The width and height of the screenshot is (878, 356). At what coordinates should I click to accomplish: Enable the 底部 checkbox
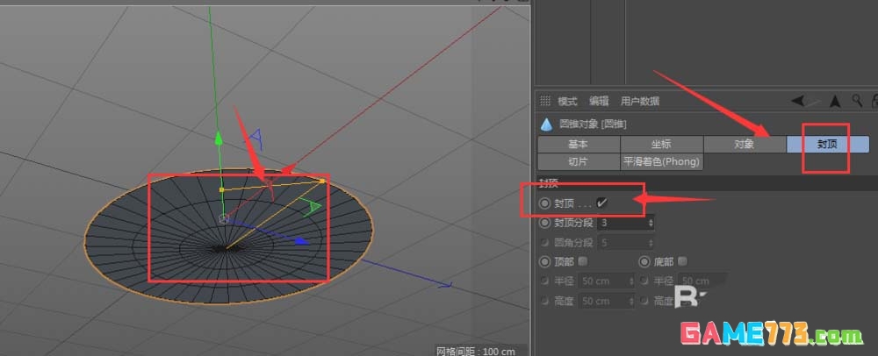point(682,261)
